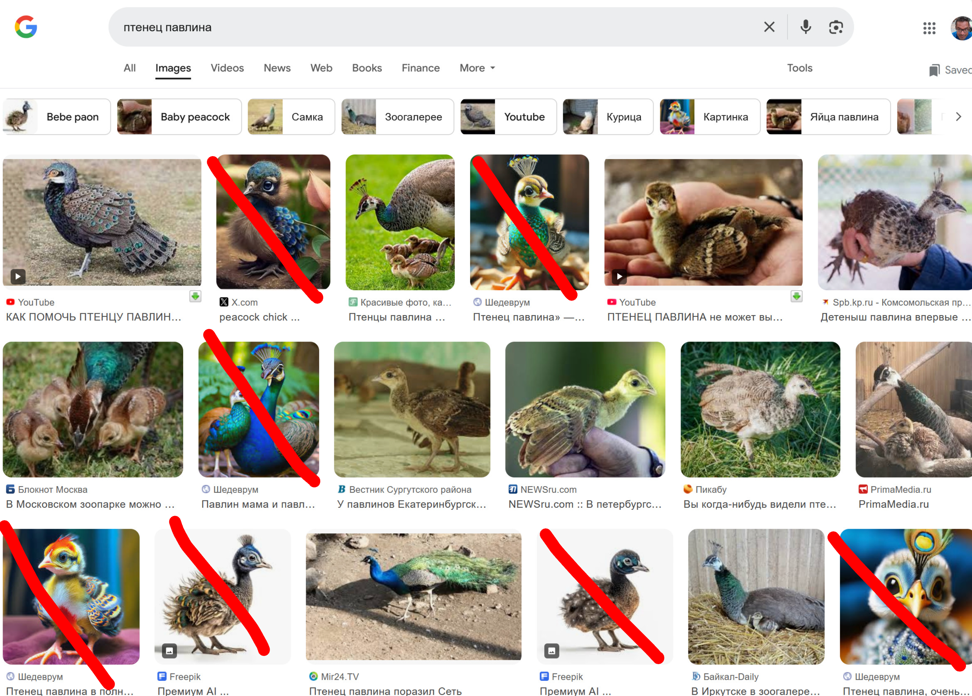Click the Google logo
The height and width of the screenshot is (696, 972).
26,27
